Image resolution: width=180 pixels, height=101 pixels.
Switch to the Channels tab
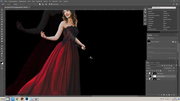(x=152, y=63)
